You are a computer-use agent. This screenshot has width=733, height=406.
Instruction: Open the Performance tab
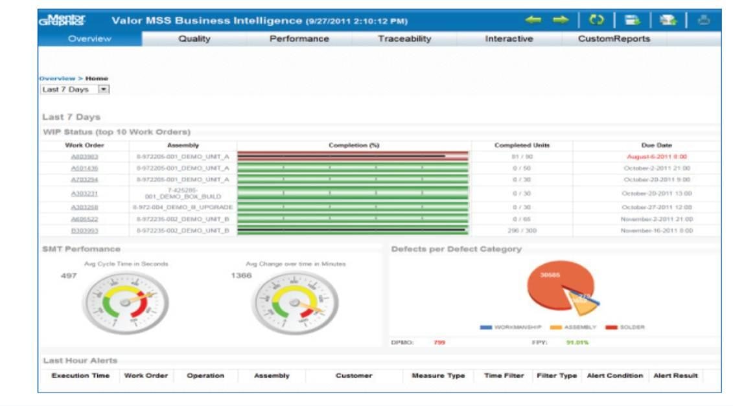click(299, 39)
